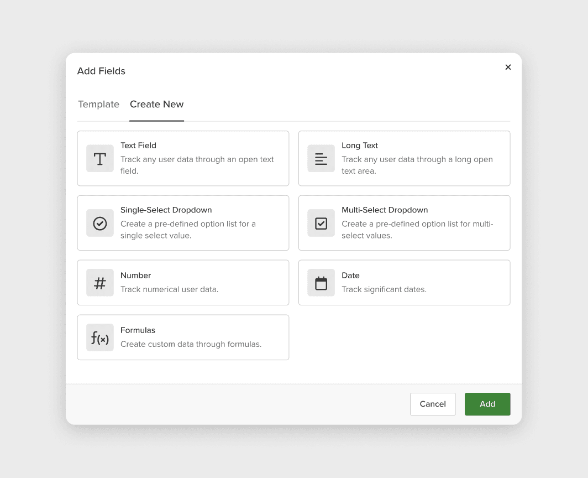Pick the Long Text card title

[360, 146]
